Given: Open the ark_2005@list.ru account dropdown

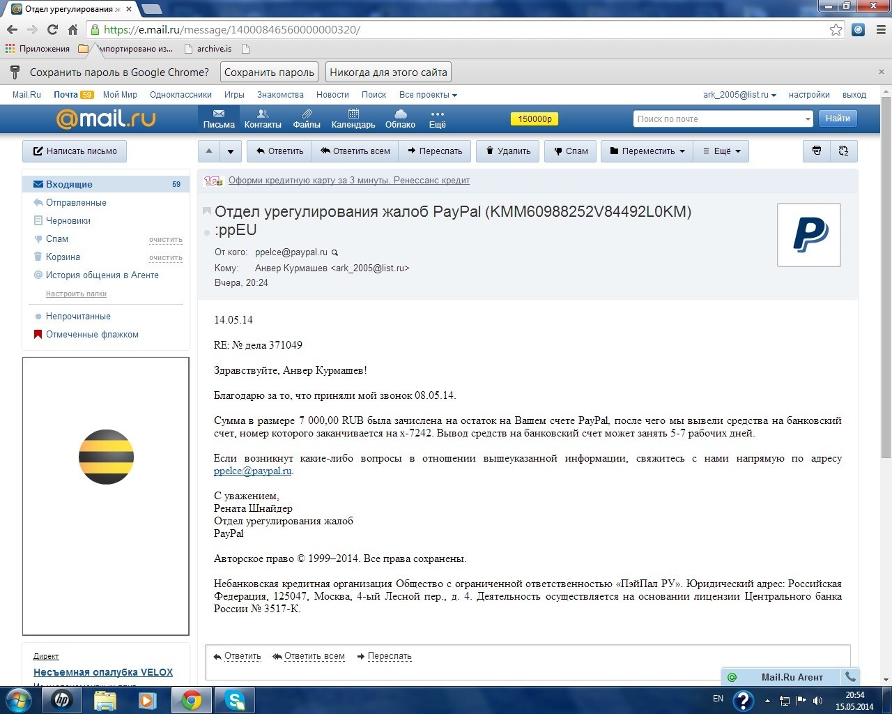Looking at the screenshot, I should 739,95.
